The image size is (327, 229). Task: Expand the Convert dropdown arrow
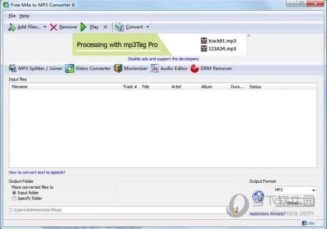(x=148, y=27)
